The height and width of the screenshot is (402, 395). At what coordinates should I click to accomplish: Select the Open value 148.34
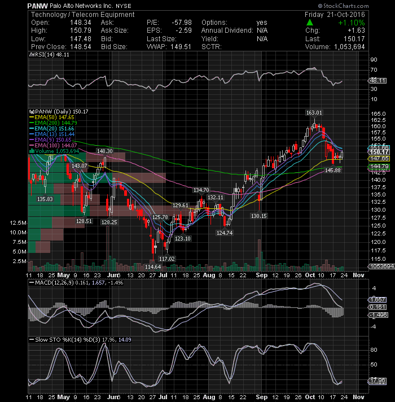pyautogui.click(x=81, y=23)
